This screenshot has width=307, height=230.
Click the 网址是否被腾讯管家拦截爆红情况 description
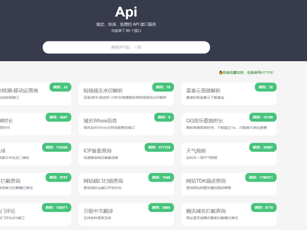coord(212,218)
